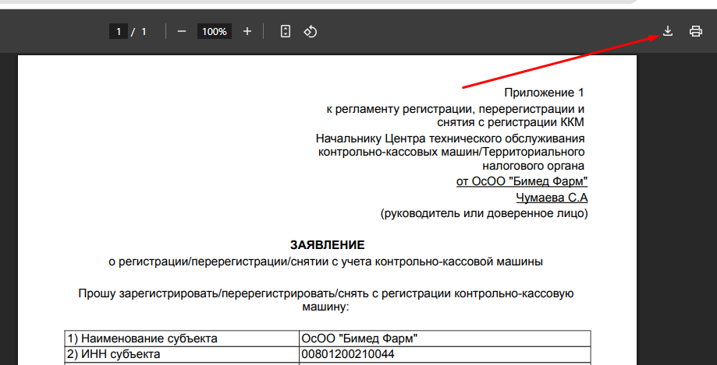Print the PDF document
The width and height of the screenshot is (717, 365).
tap(695, 31)
